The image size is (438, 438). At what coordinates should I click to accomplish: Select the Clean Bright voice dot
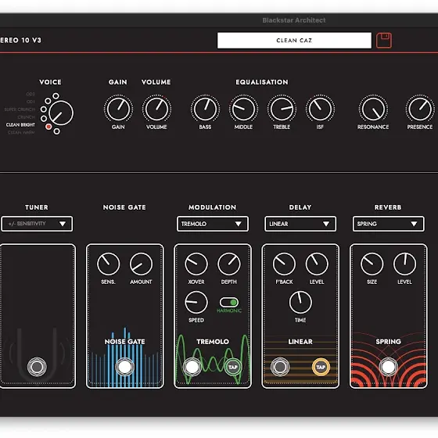[x=48, y=127]
